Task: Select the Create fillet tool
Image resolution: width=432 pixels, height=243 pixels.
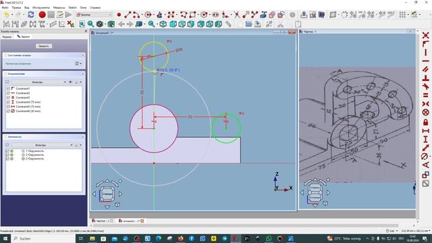Action: click(225, 15)
